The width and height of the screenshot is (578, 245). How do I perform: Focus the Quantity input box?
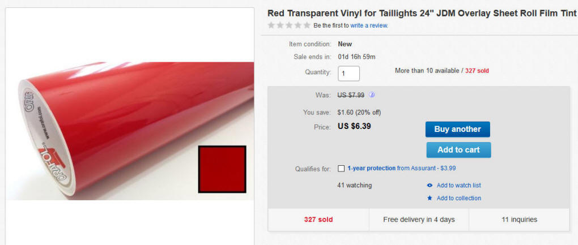348,73
